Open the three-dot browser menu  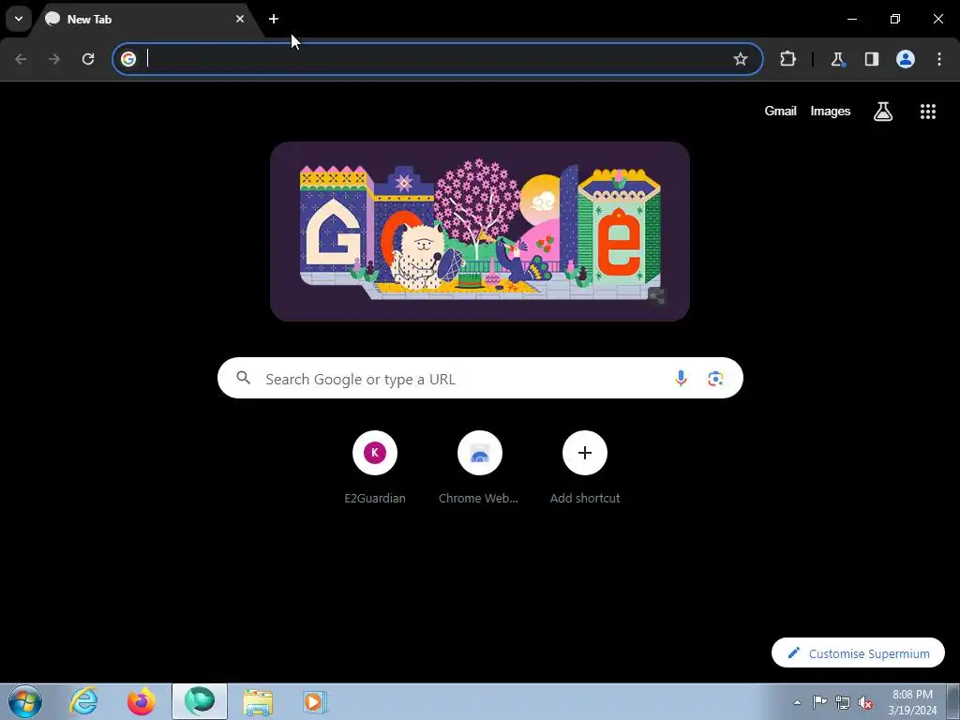click(x=939, y=59)
